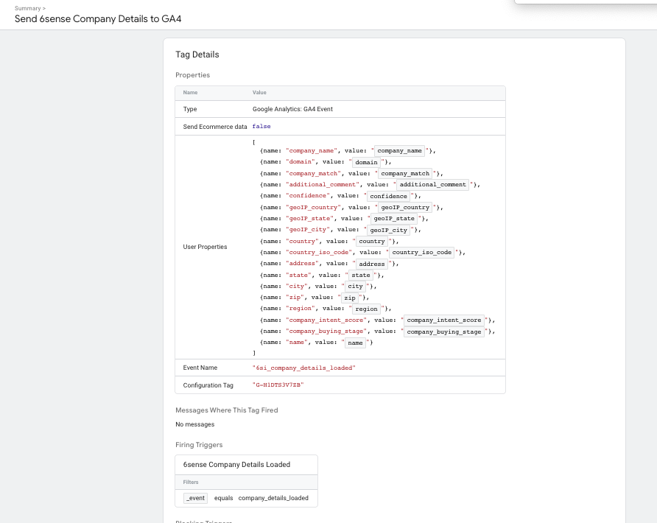This screenshot has width=657, height=523.
Task: Select the false value
Action: click(x=261, y=127)
